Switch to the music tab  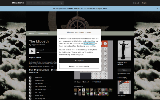32,34
